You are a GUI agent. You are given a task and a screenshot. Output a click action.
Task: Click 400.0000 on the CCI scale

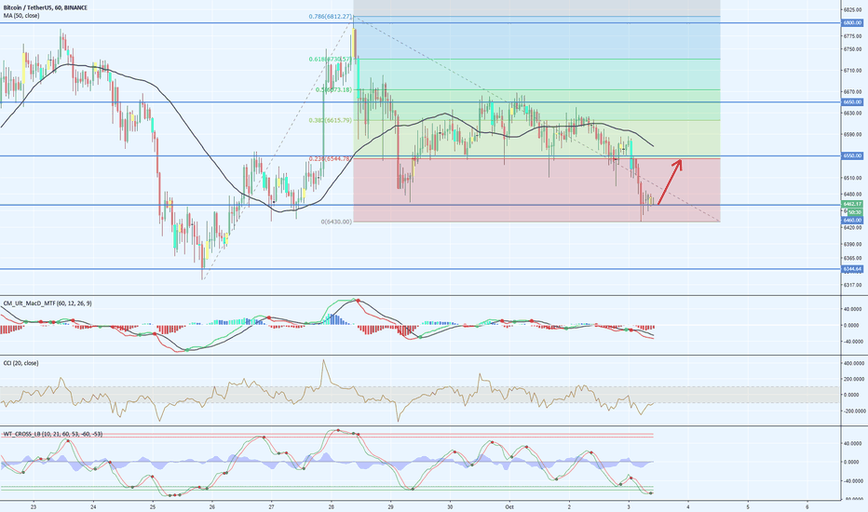click(853, 364)
